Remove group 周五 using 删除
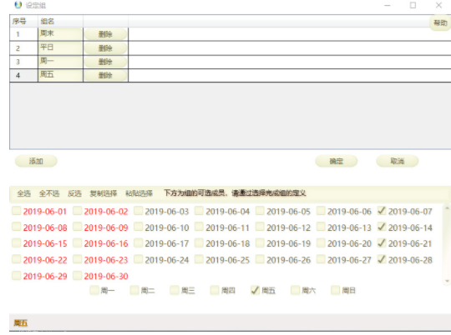451x335 pixels. click(x=105, y=75)
